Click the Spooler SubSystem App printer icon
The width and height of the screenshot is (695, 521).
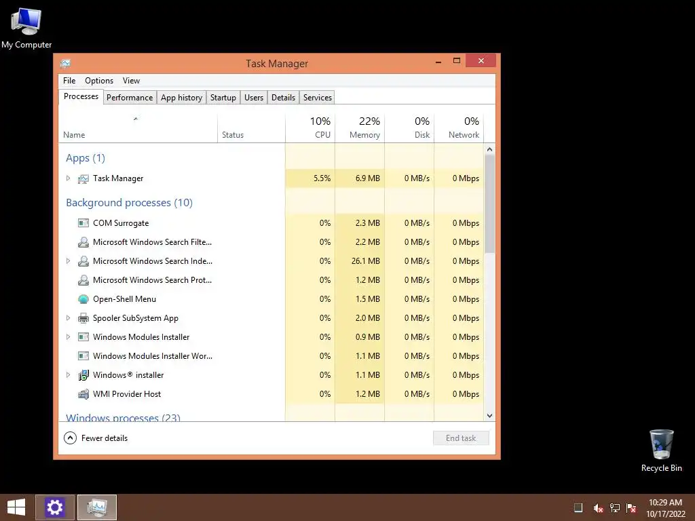coord(83,318)
